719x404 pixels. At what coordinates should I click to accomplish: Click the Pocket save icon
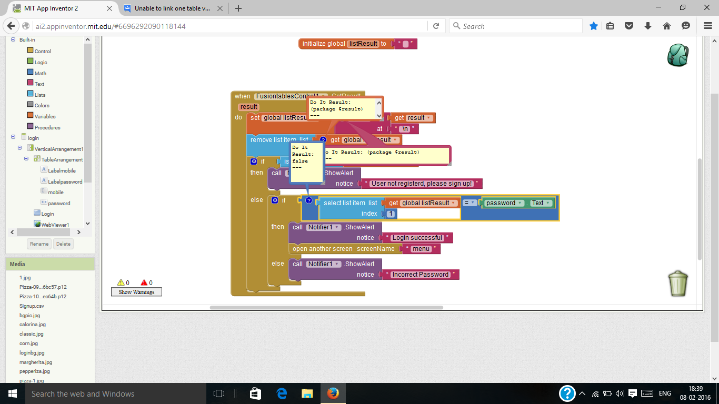coord(629,26)
